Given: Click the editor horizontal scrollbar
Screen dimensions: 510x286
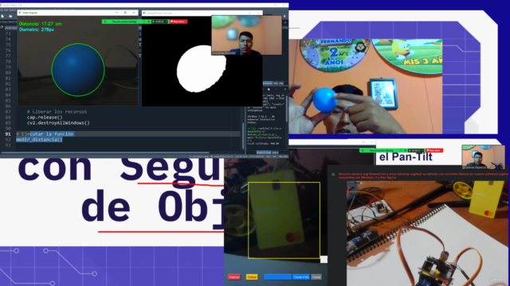Looking at the screenshot, I should pyautogui.click(x=106, y=152).
